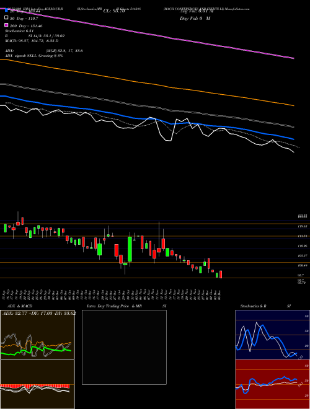Click the 'ADX: 32.77 +DY: 17.03' readout
Viewport: 310px width, 409px height.
39,313
